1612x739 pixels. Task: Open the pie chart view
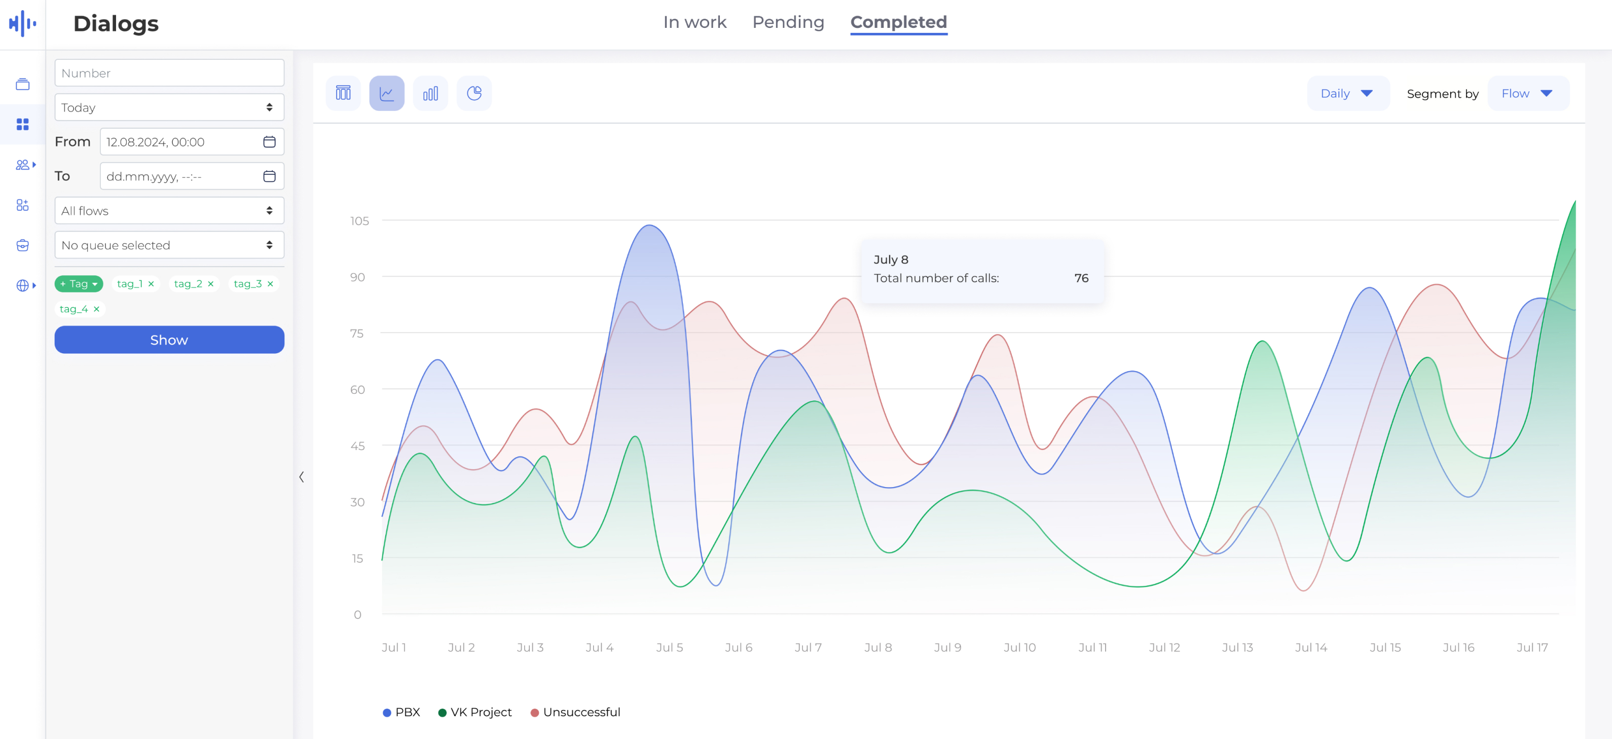(473, 93)
